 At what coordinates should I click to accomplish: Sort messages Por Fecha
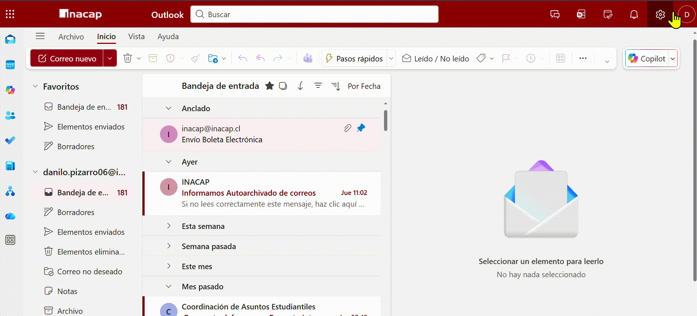(x=364, y=86)
